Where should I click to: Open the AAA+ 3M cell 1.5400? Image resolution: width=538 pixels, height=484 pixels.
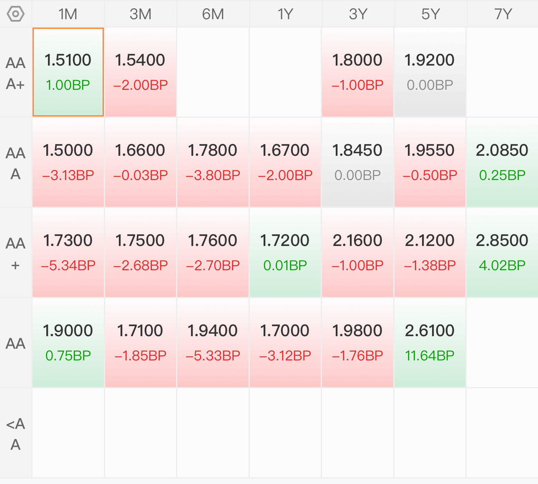tap(141, 72)
